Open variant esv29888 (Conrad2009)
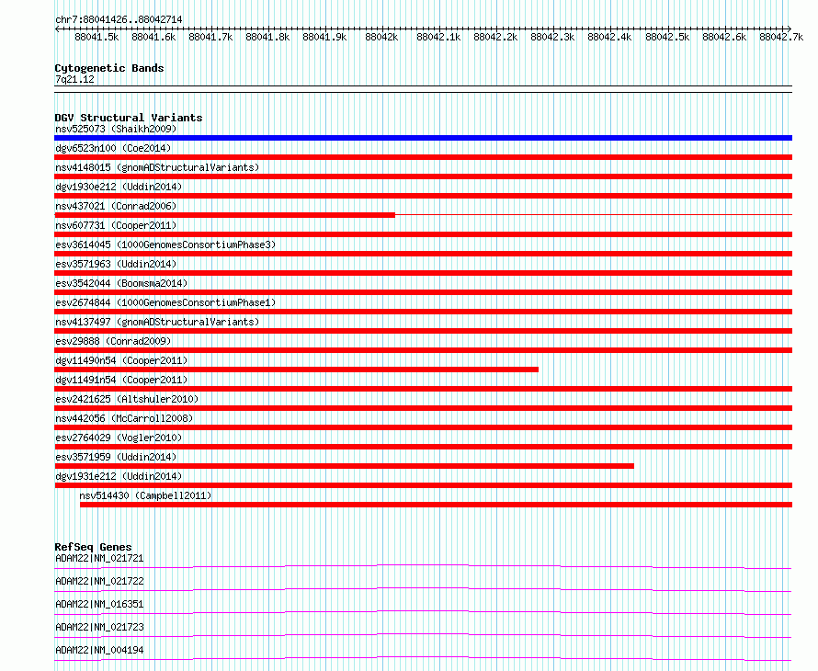Image resolution: width=818 pixels, height=671 pixels. 113,341
